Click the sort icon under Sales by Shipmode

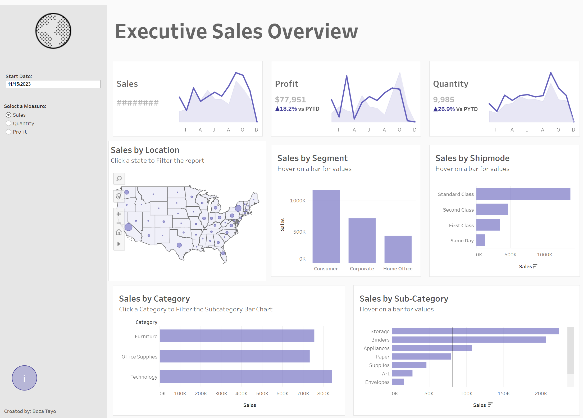point(535,266)
